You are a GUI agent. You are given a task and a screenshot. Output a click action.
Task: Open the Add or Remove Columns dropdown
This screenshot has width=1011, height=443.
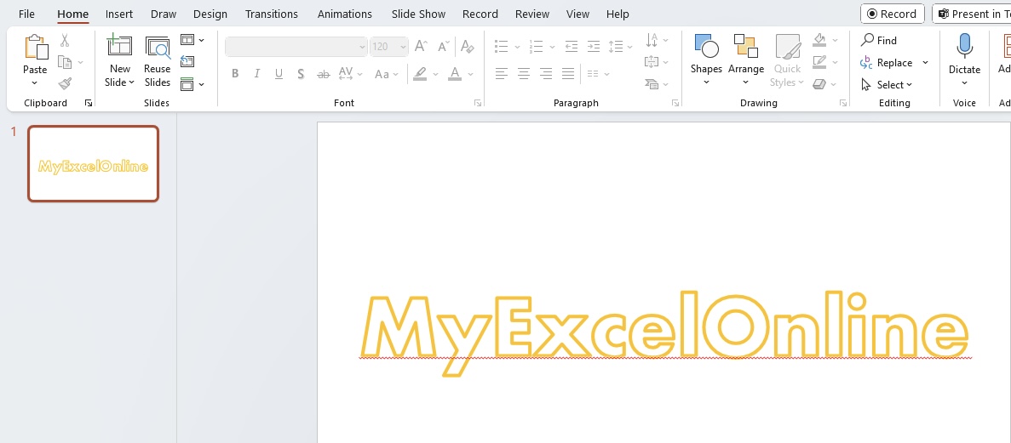coord(598,74)
